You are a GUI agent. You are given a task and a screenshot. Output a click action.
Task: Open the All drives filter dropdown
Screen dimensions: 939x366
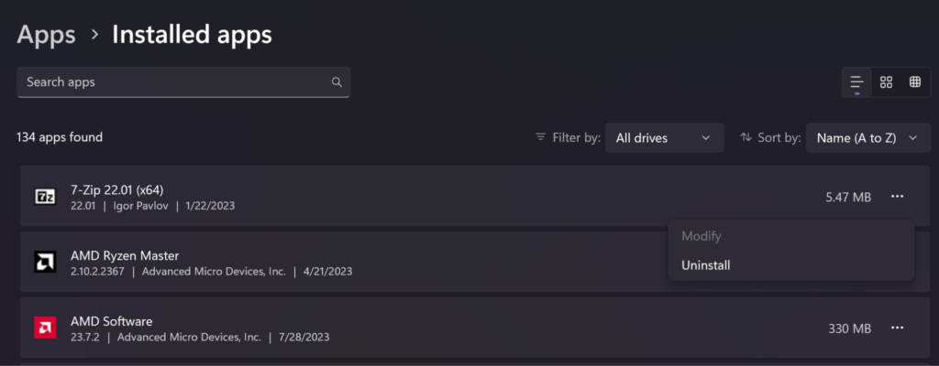click(x=664, y=138)
